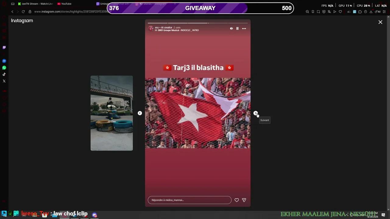Open TikTok from the browser sidebar
Viewport: 390px width, 219px height.
(x=4, y=75)
